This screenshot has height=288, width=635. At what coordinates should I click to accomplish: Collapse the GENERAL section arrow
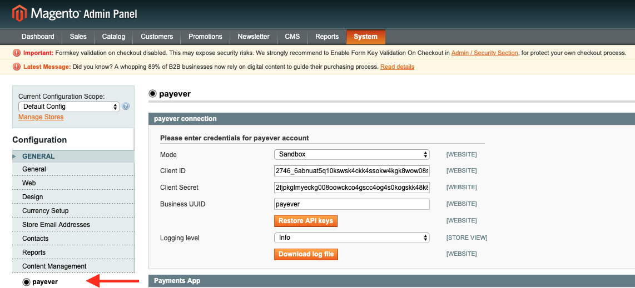point(14,156)
